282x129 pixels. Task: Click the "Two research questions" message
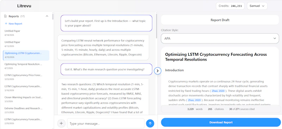tap(103, 97)
